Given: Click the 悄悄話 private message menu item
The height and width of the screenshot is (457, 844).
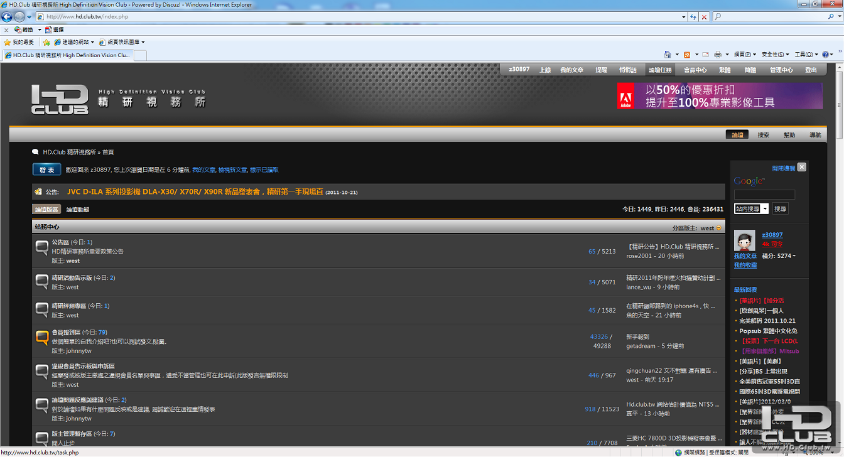Looking at the screenshot, I should point(627,70).
